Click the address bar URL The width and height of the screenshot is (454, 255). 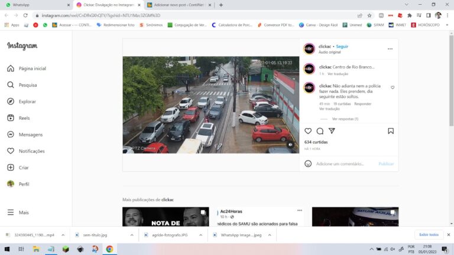pyautogui.click(x=100, y=15)
